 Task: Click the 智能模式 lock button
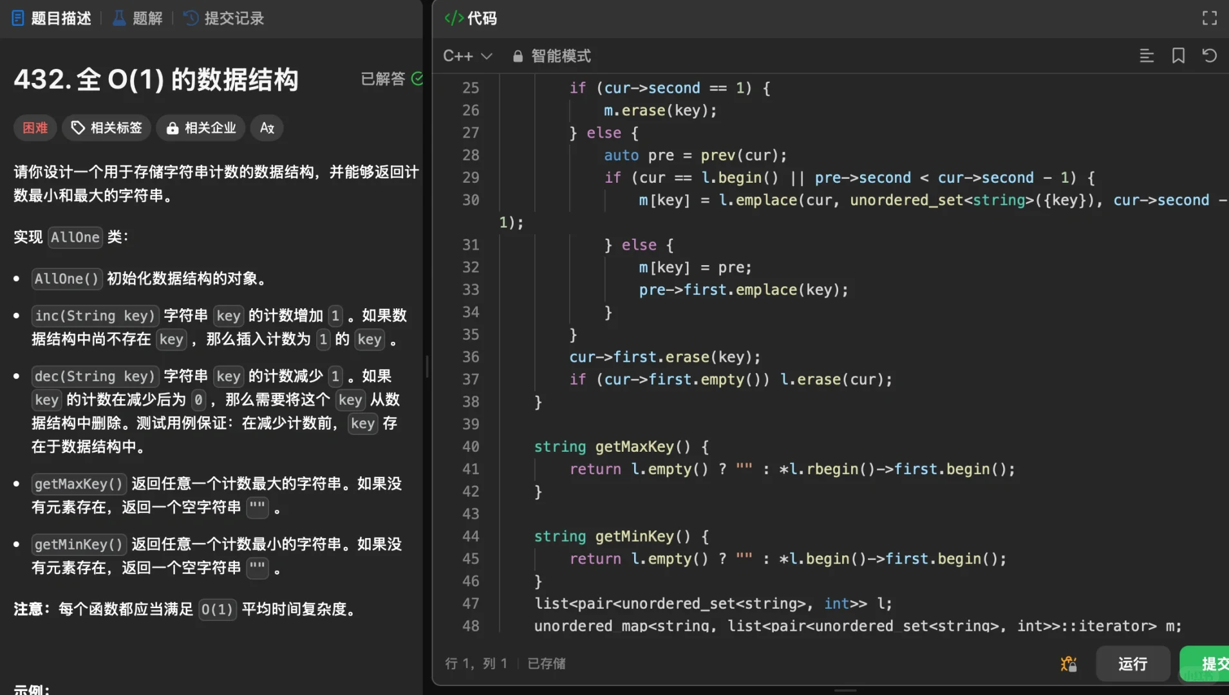[552, 56]
